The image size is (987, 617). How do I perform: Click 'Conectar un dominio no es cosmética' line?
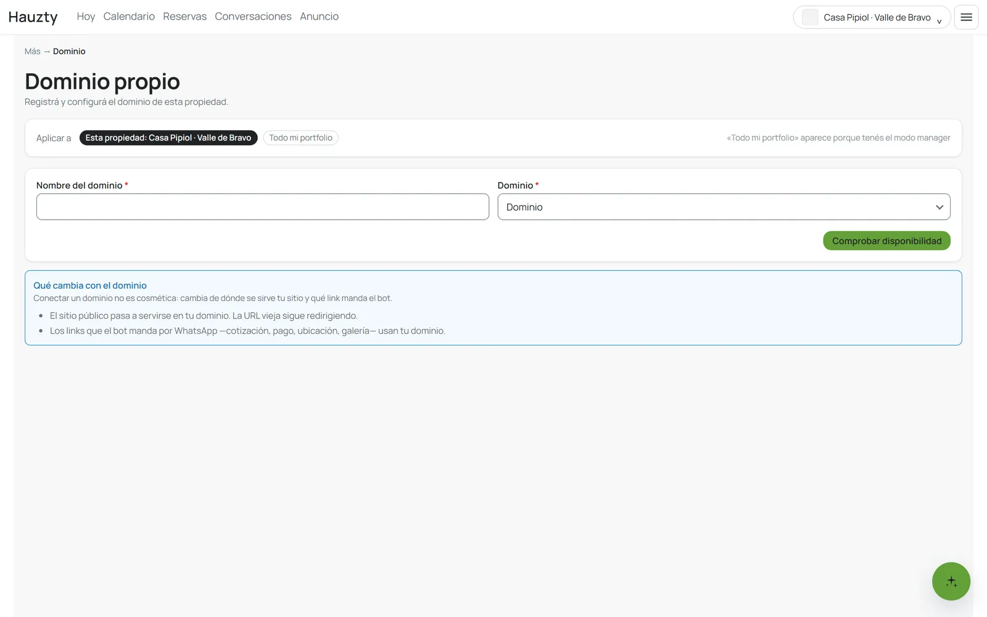click(x=213, y=298)
